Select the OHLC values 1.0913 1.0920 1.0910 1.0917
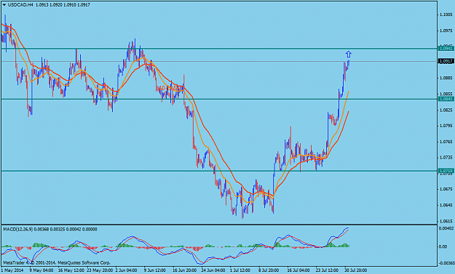Image resolution: width=455 pixels, height=274 pixels. (63, 5)
